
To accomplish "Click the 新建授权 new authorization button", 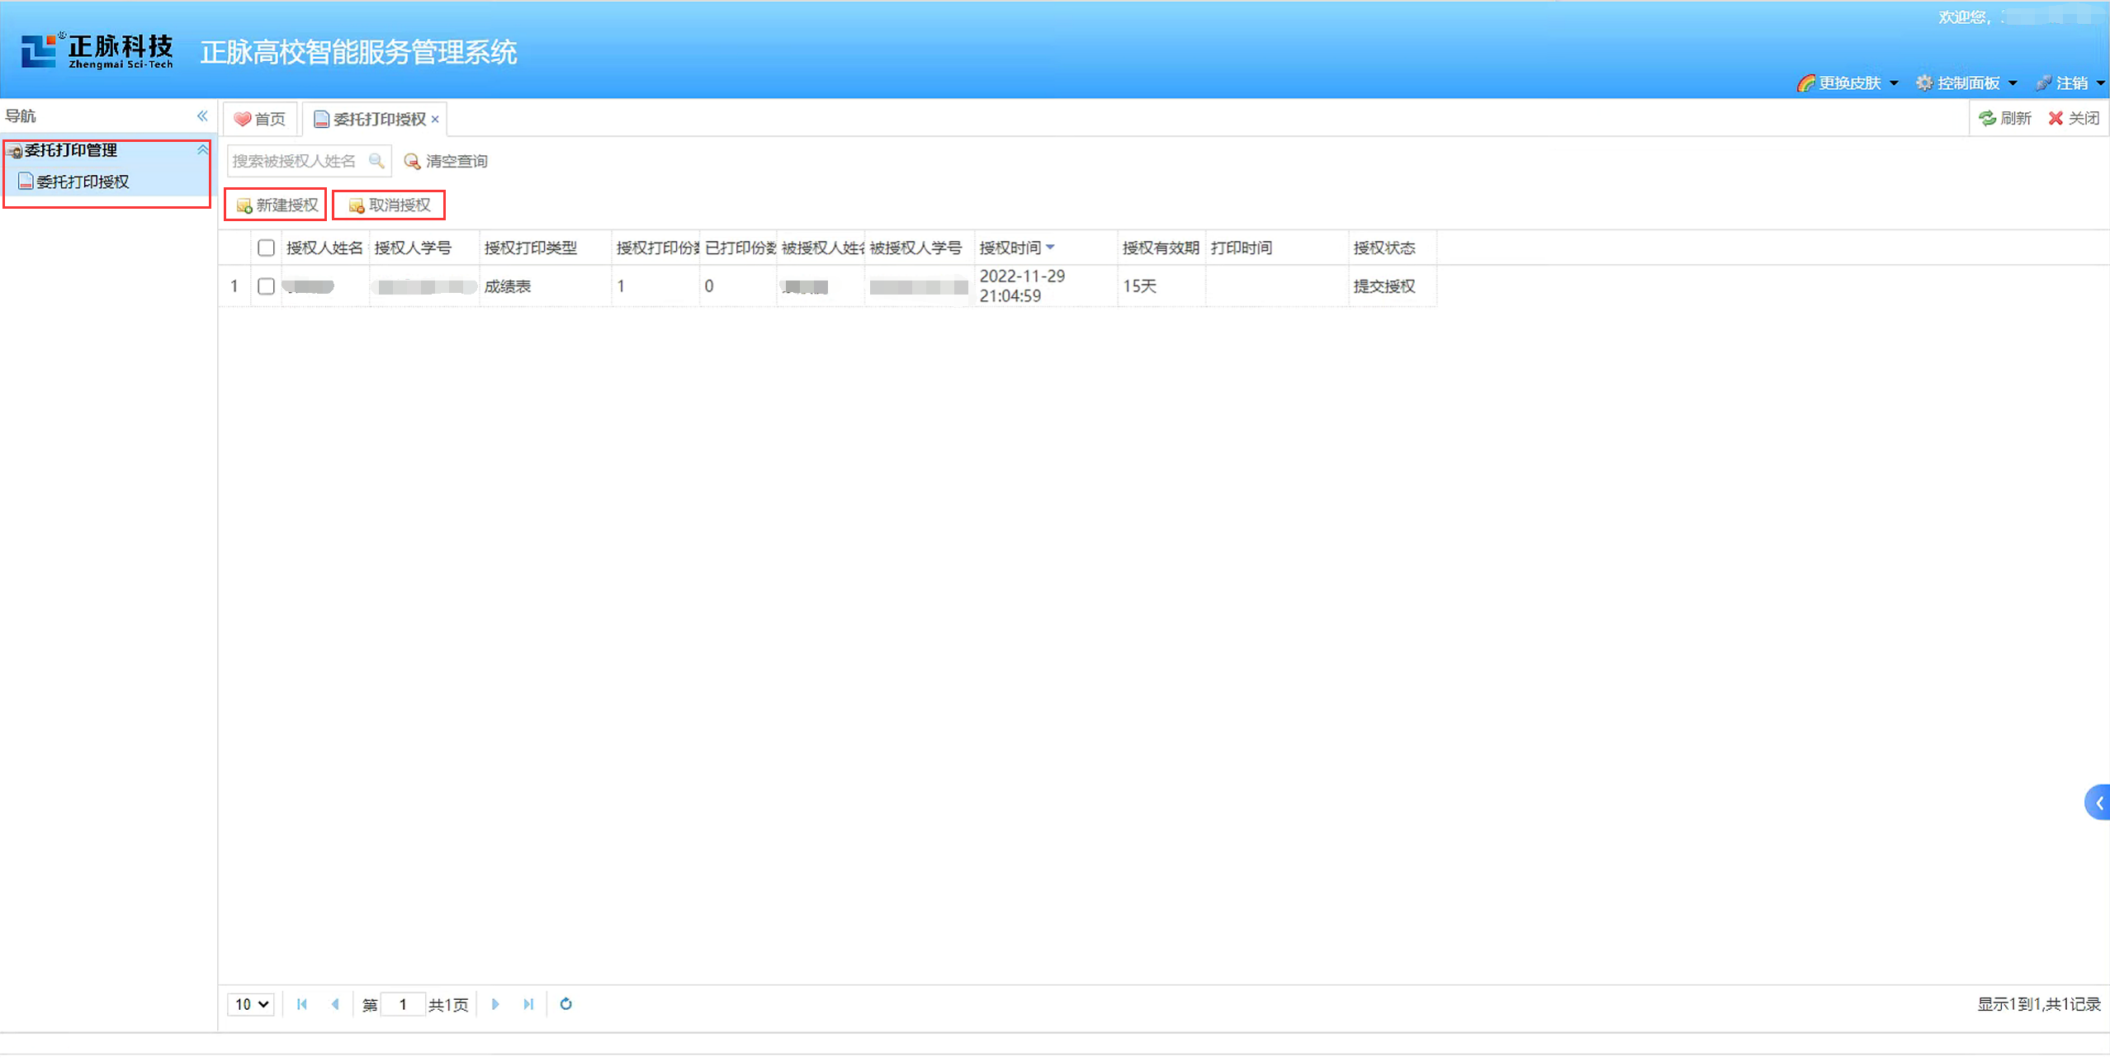I will tap(277, 205).
